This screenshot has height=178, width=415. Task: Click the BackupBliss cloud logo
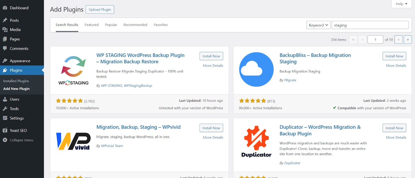click(x=256, y=69)
